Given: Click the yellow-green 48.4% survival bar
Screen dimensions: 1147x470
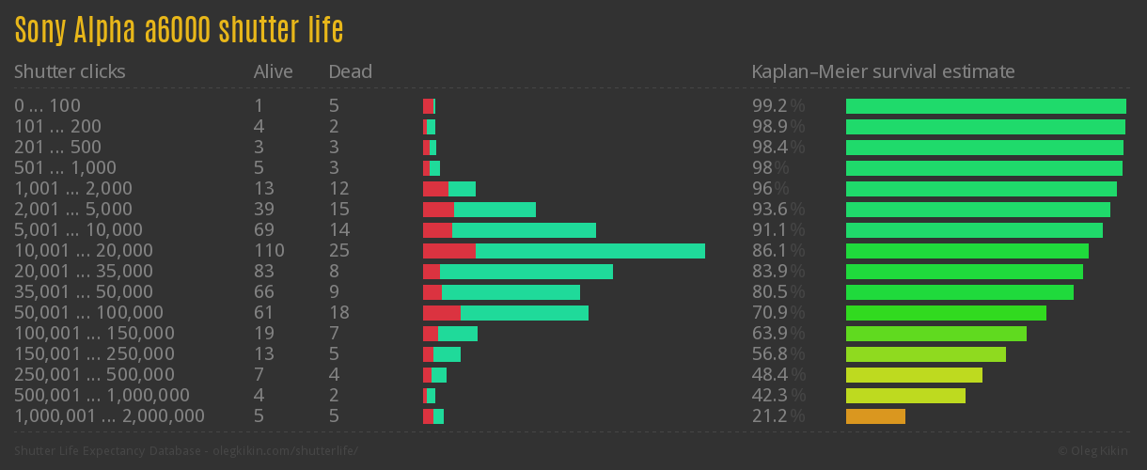Looking at the screenshot, I should click(914, 375).
